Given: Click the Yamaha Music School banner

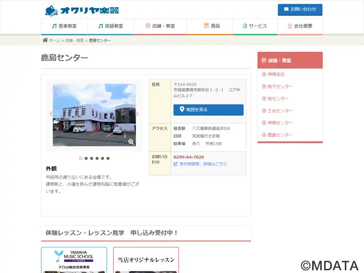Looking at the screenshot, I should (x=74, y=260).
